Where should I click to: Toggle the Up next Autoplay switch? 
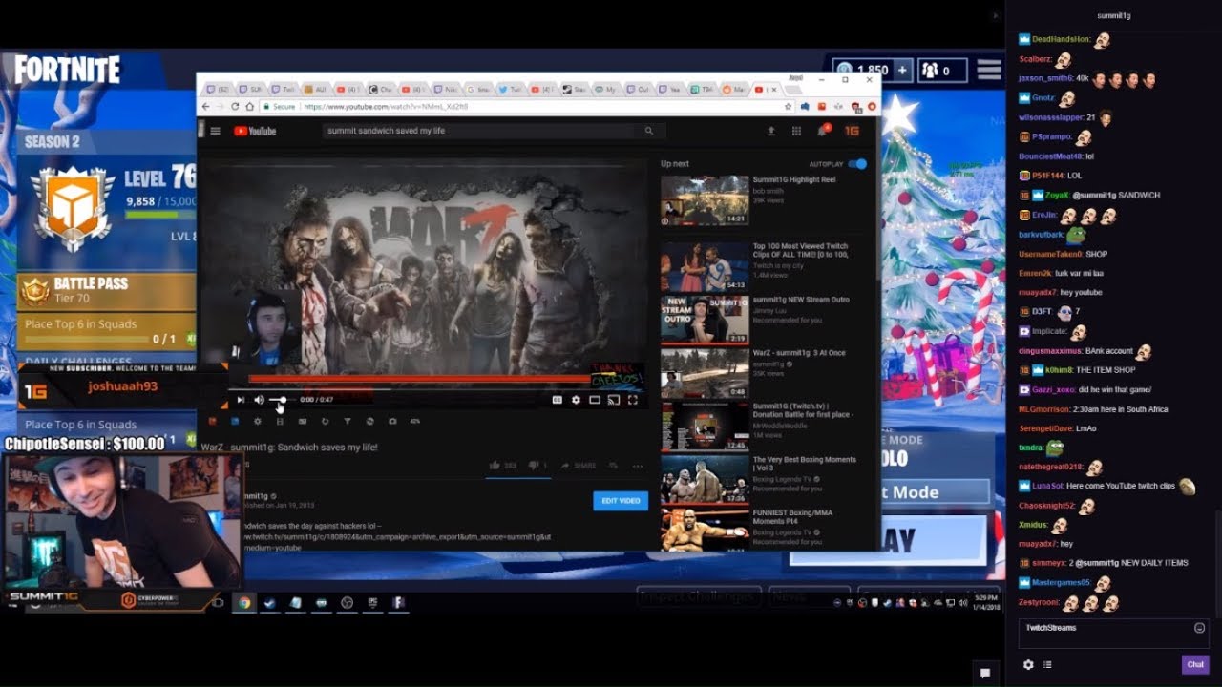(x=857, y=164)
